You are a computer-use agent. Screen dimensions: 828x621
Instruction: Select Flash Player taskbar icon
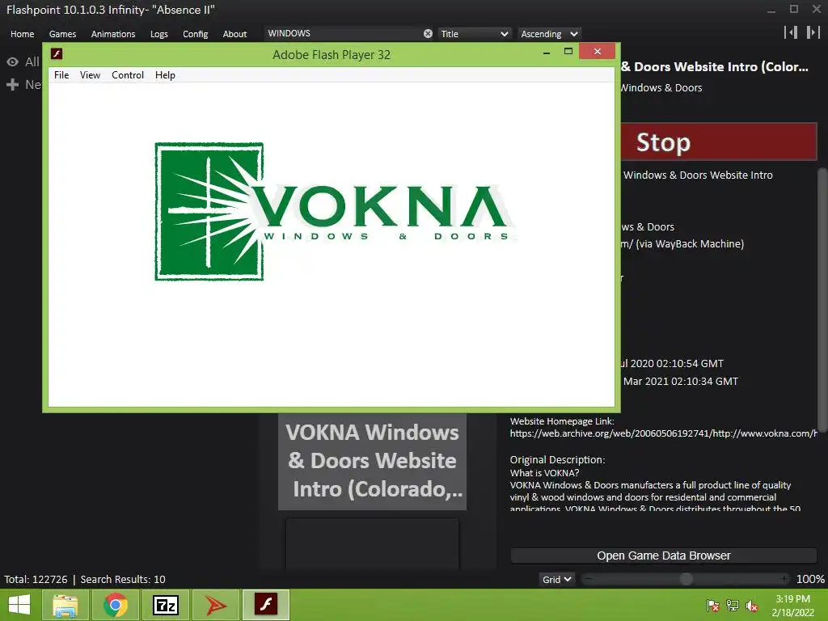point(265,605)
